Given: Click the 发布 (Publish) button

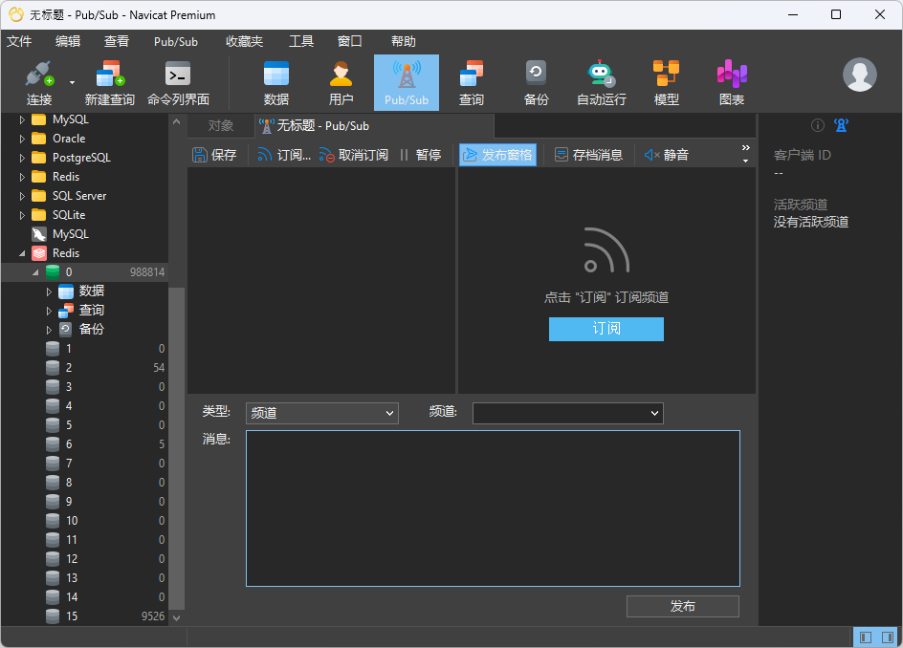Looking at the screenshot, I should click(682, 606).
